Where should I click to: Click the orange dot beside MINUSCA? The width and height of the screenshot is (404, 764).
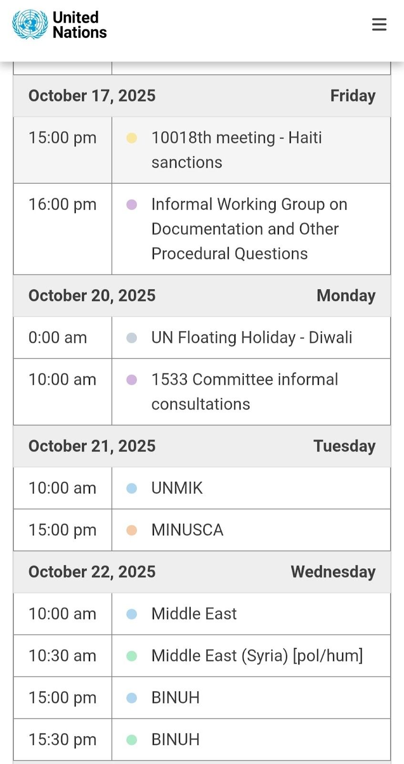coord(132,530)
